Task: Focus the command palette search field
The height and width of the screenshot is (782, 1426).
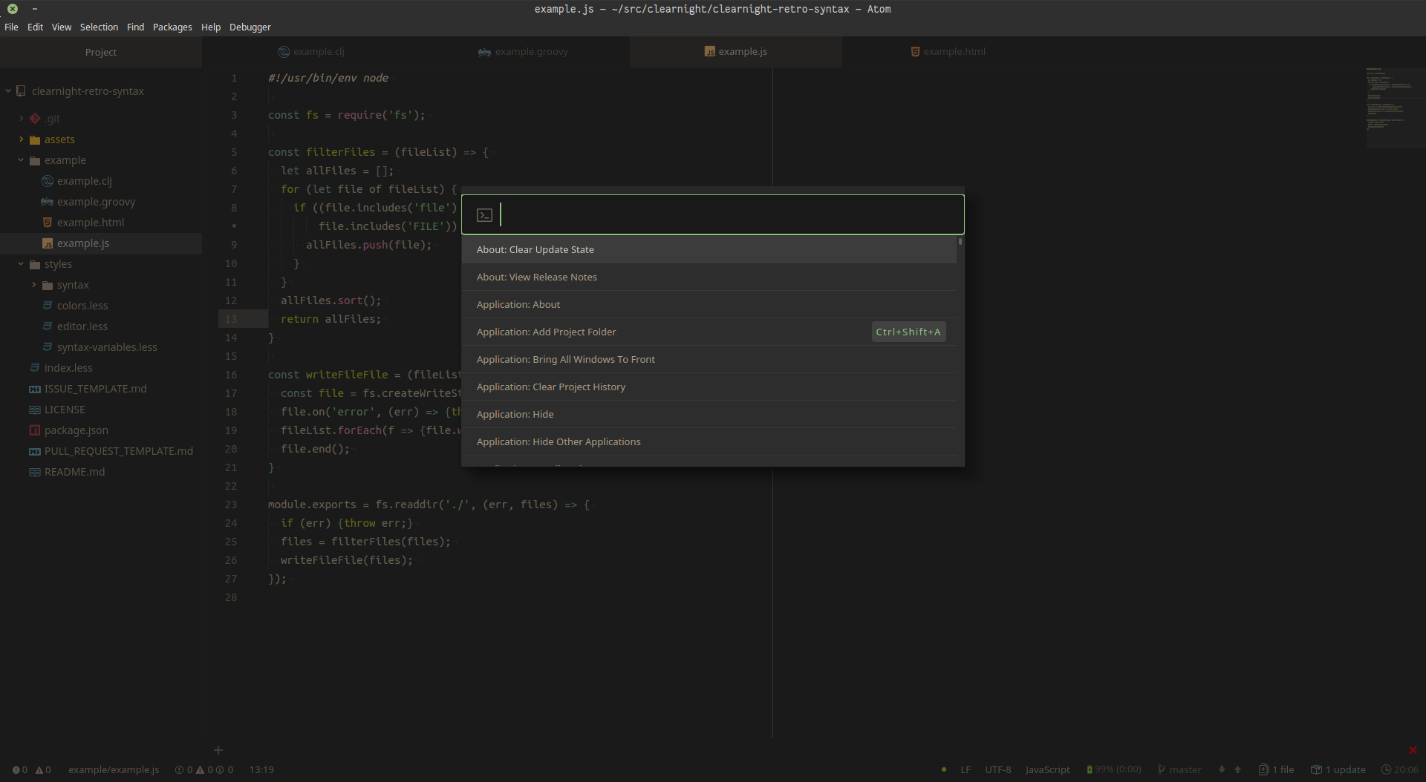Action: (x=728, y=215)
